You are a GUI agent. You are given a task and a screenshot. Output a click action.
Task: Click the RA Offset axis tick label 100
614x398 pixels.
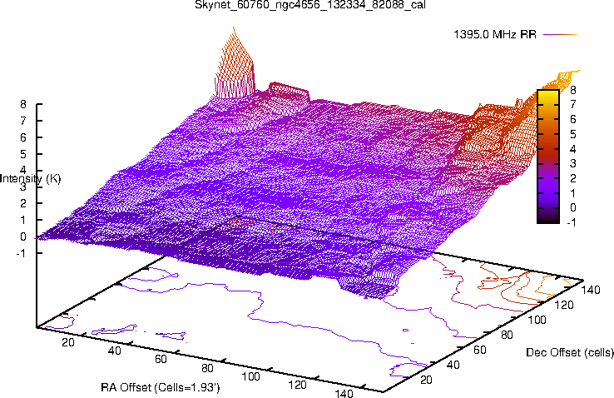[250, 376]
